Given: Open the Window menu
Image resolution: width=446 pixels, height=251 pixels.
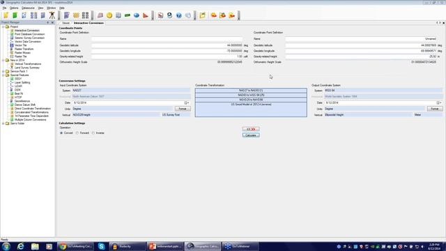Looking at the screenshot, I should point(51,8).
